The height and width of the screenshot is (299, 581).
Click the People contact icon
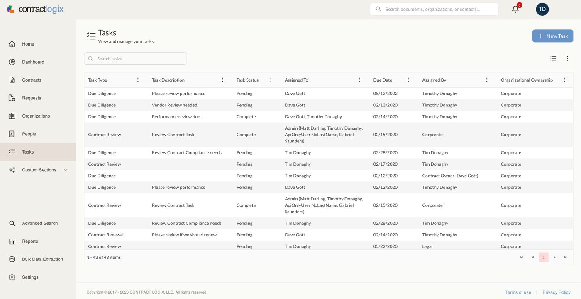(x=12, y=134)
